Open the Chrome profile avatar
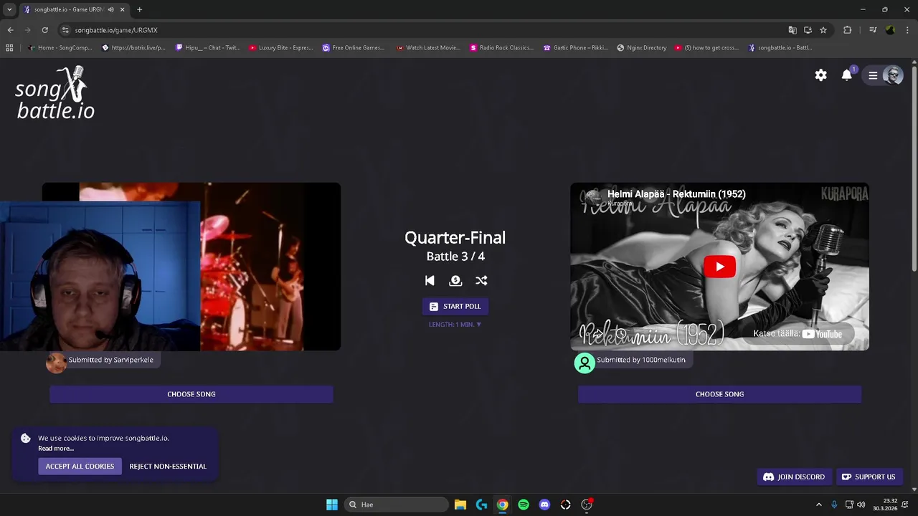Screen dimensions: 918x516 (890, 30)
